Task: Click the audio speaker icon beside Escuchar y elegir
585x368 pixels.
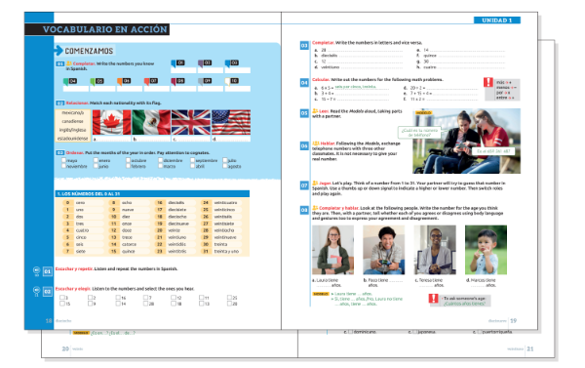Action: pos(37,291)
